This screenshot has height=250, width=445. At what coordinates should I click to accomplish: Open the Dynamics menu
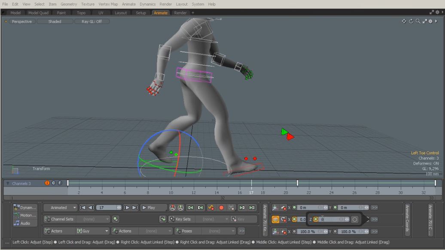tap(148, 4)
